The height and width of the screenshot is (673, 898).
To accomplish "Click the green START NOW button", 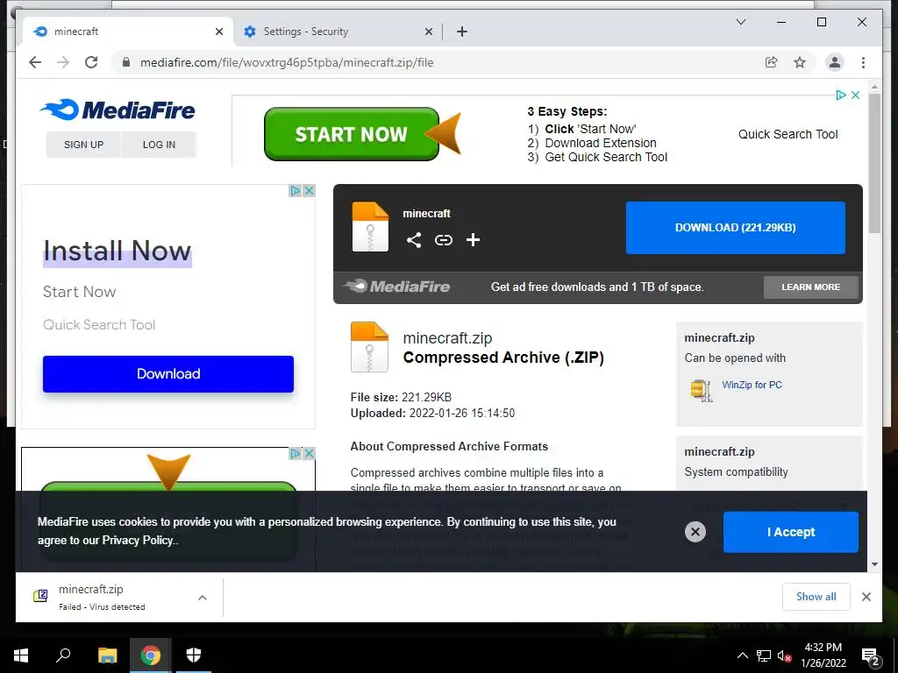I will (351, 134).
